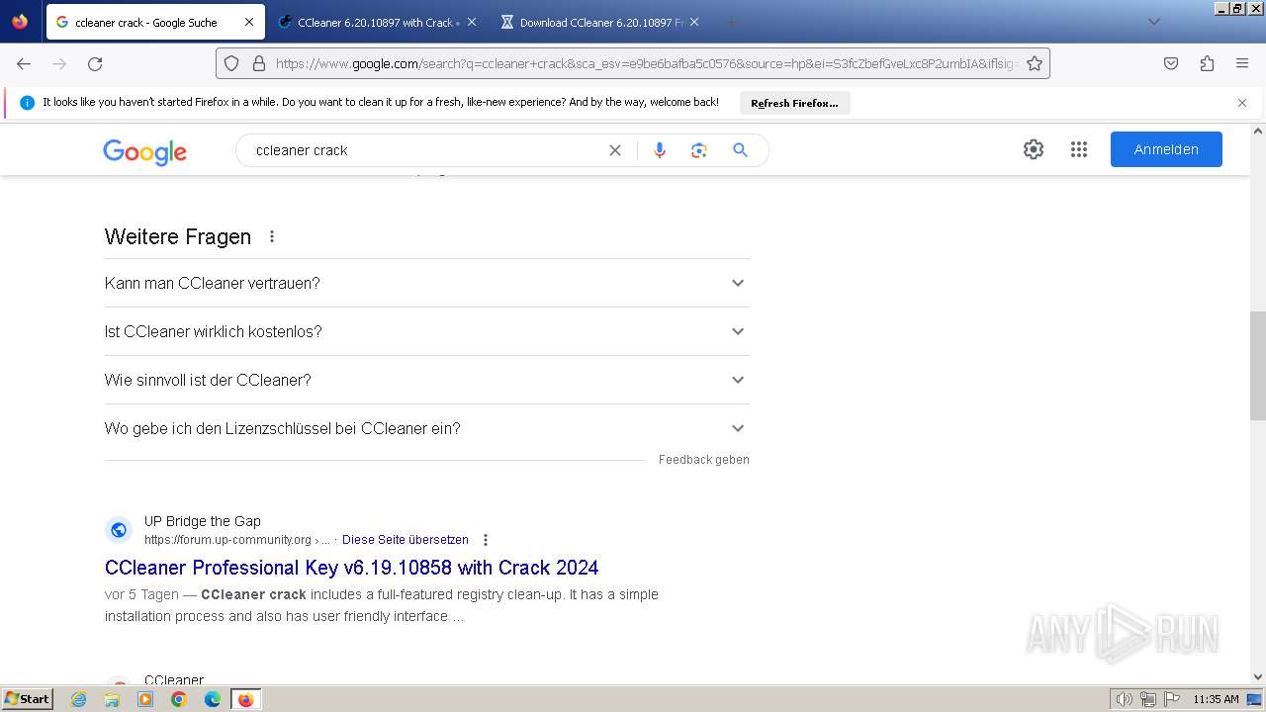This screenshot has width=1266, height=712.
Task: Open File Explorer from the taskbar
Action: click(112, 699)
